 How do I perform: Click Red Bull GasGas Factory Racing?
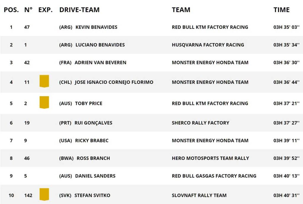[x=214, y=176]
